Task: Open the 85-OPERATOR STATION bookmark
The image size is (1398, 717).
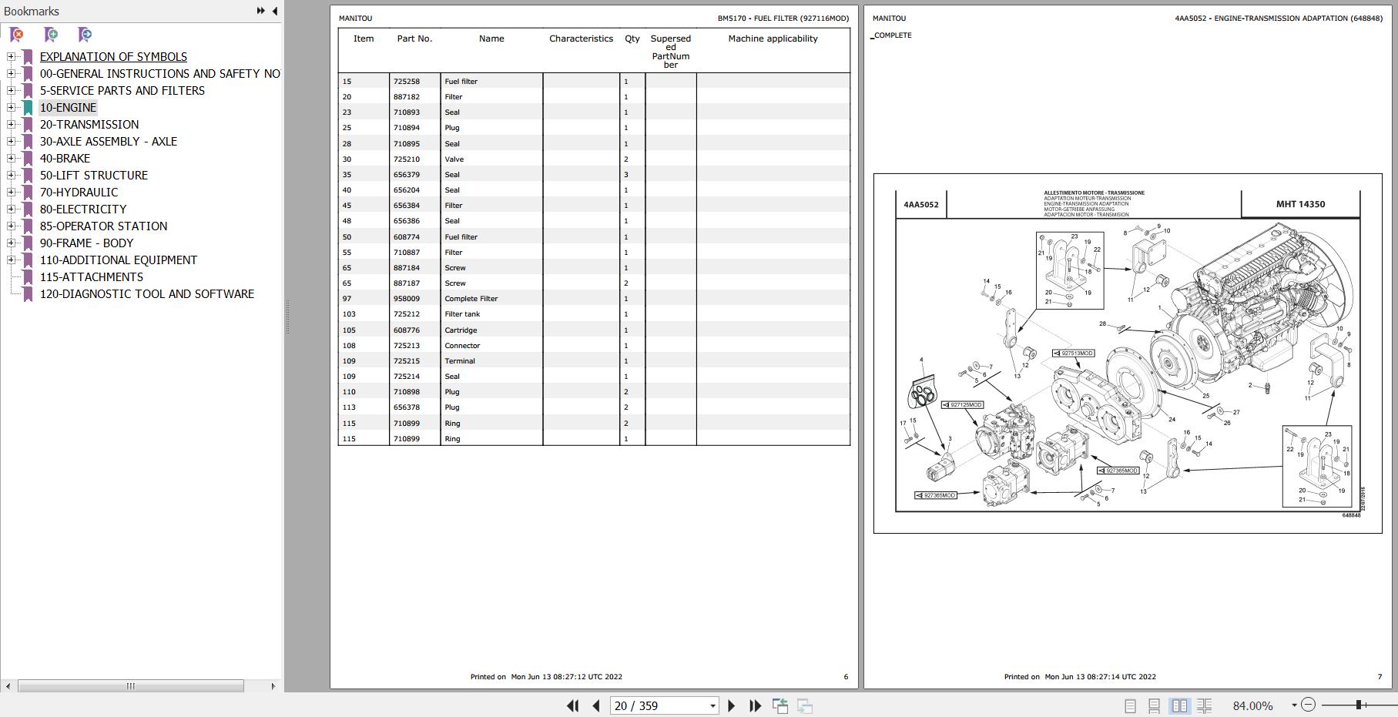Action: coord(103,226)
